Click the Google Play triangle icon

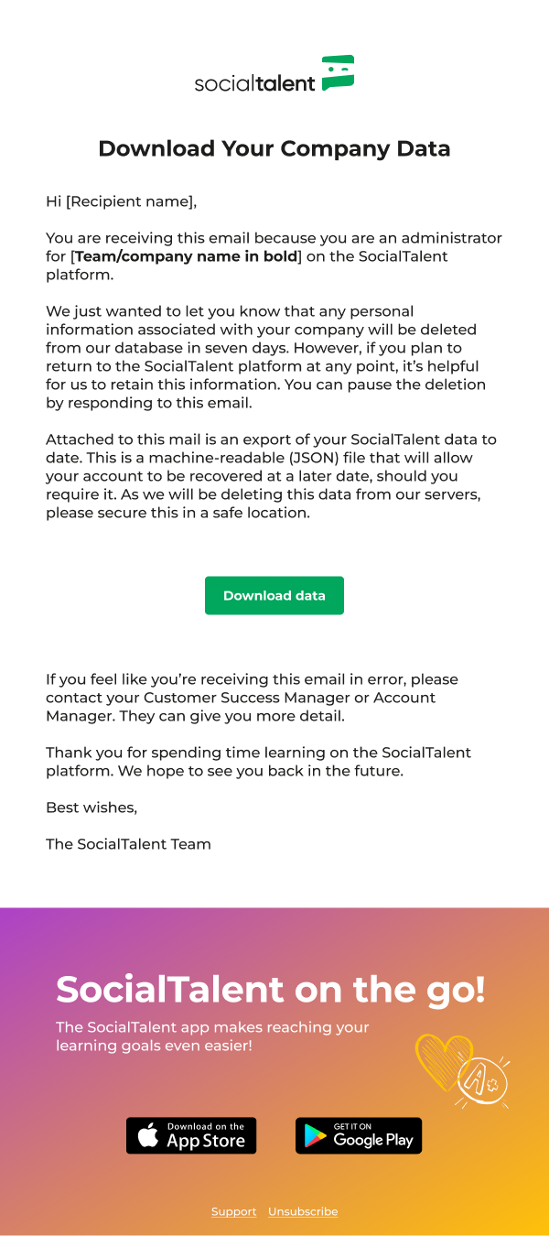317,1136
